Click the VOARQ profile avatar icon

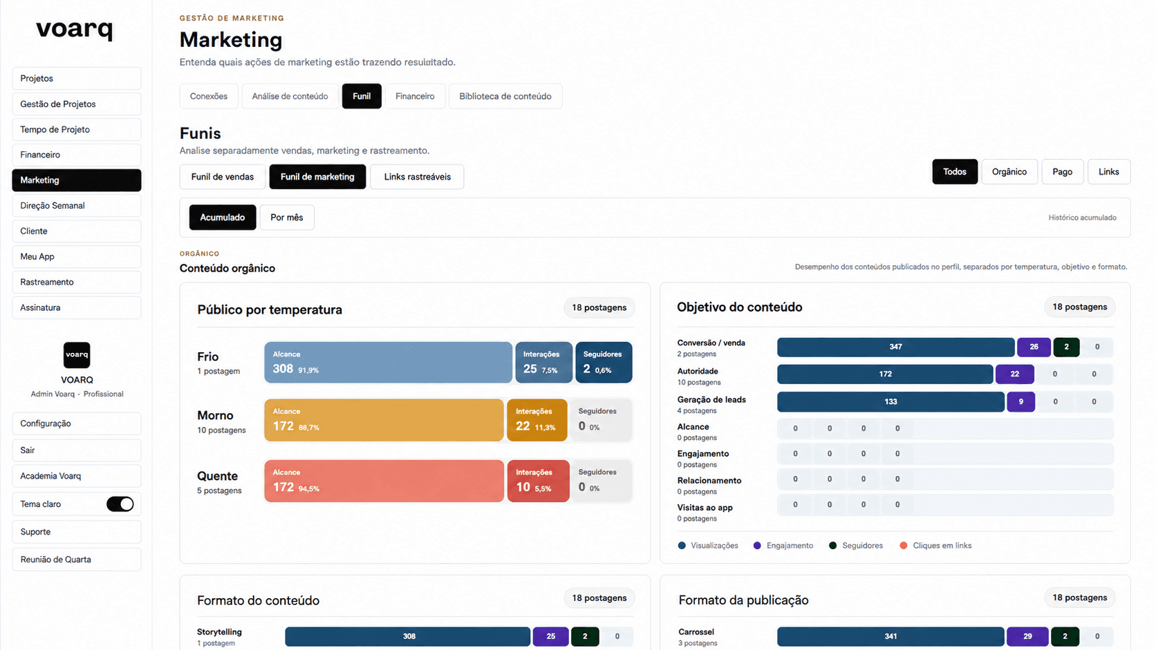[77, 355]
